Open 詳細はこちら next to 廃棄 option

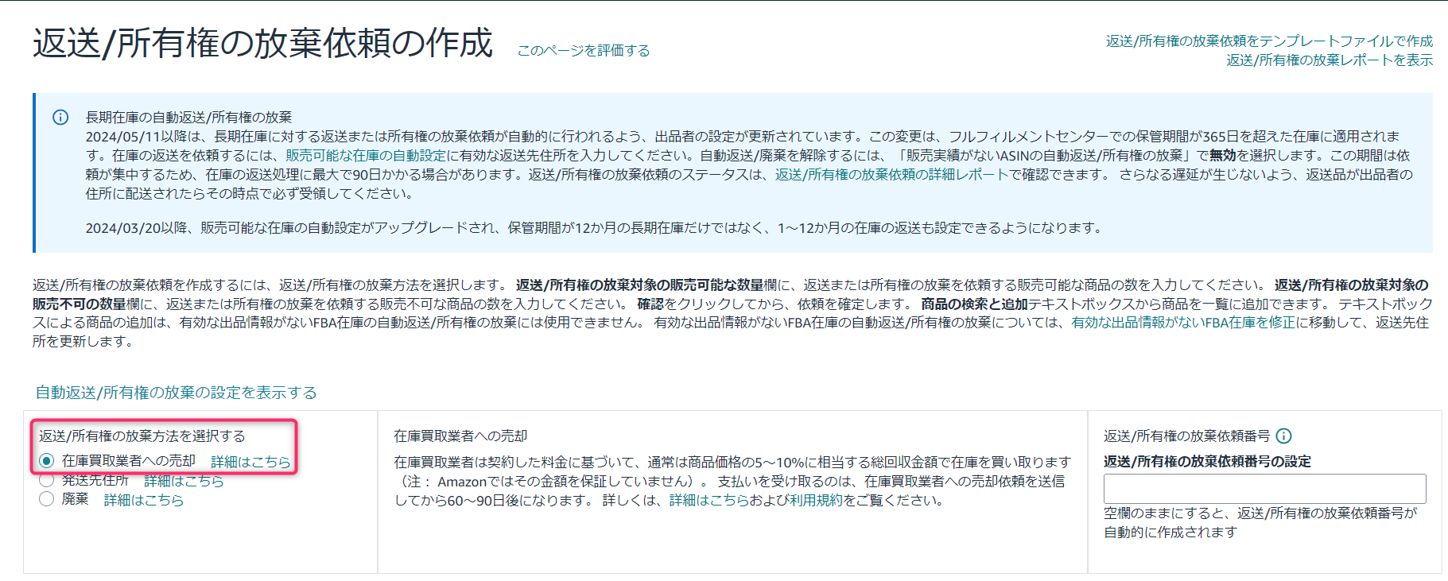(144, 500)
